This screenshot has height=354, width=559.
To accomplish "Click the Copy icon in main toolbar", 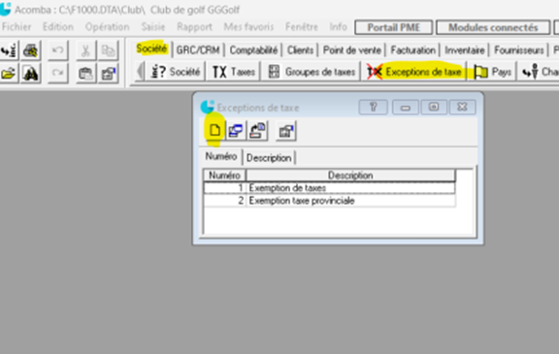I will point(108,51).
